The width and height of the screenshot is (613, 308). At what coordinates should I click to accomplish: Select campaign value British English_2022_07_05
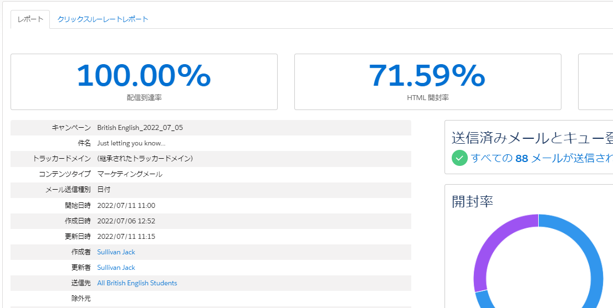click(x=140, y=128)
